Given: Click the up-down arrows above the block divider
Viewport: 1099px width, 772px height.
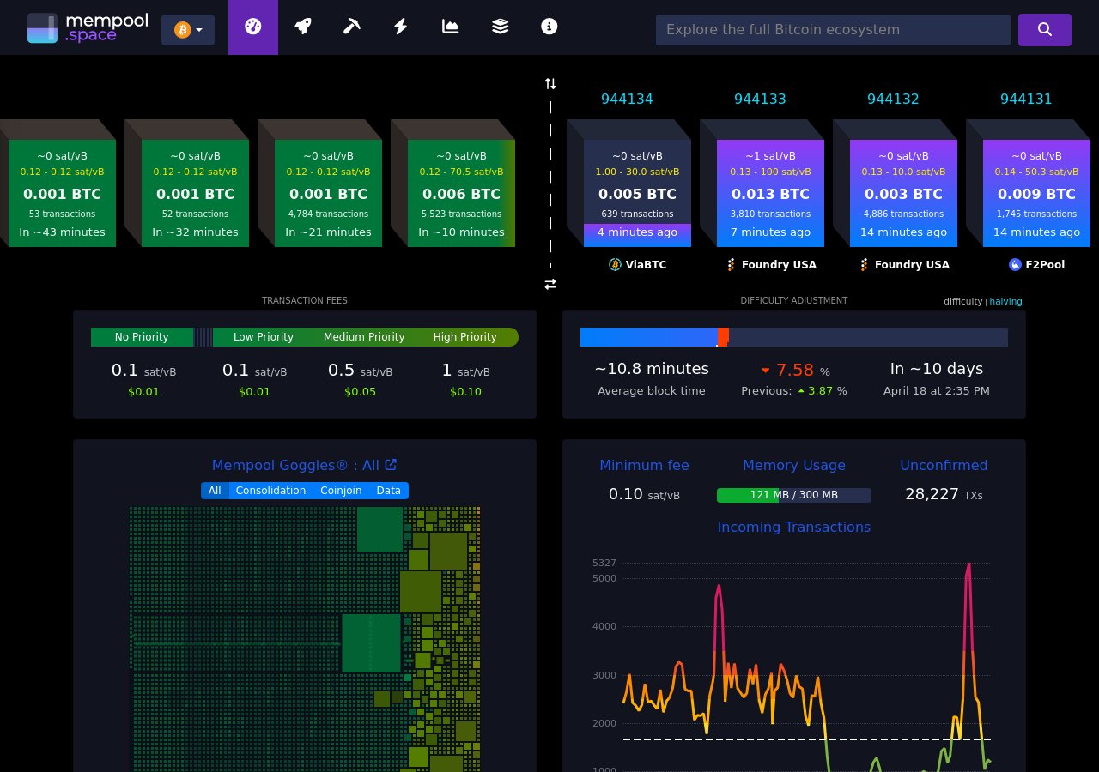Looking at the screenshot, I should point(550,83).
